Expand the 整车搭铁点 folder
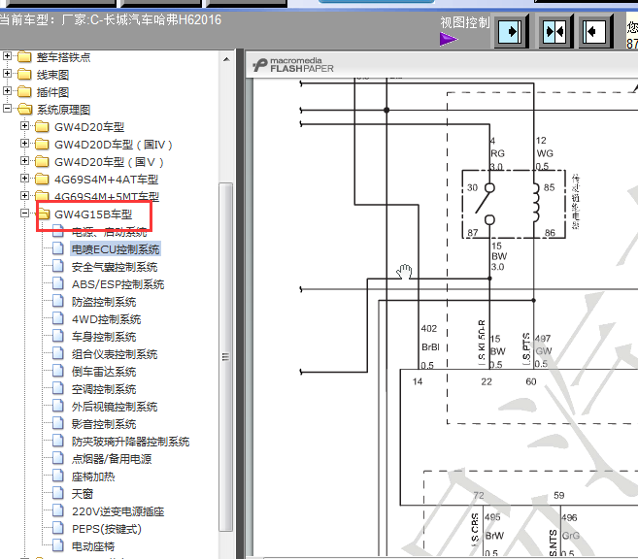 (x=7, y=56)
